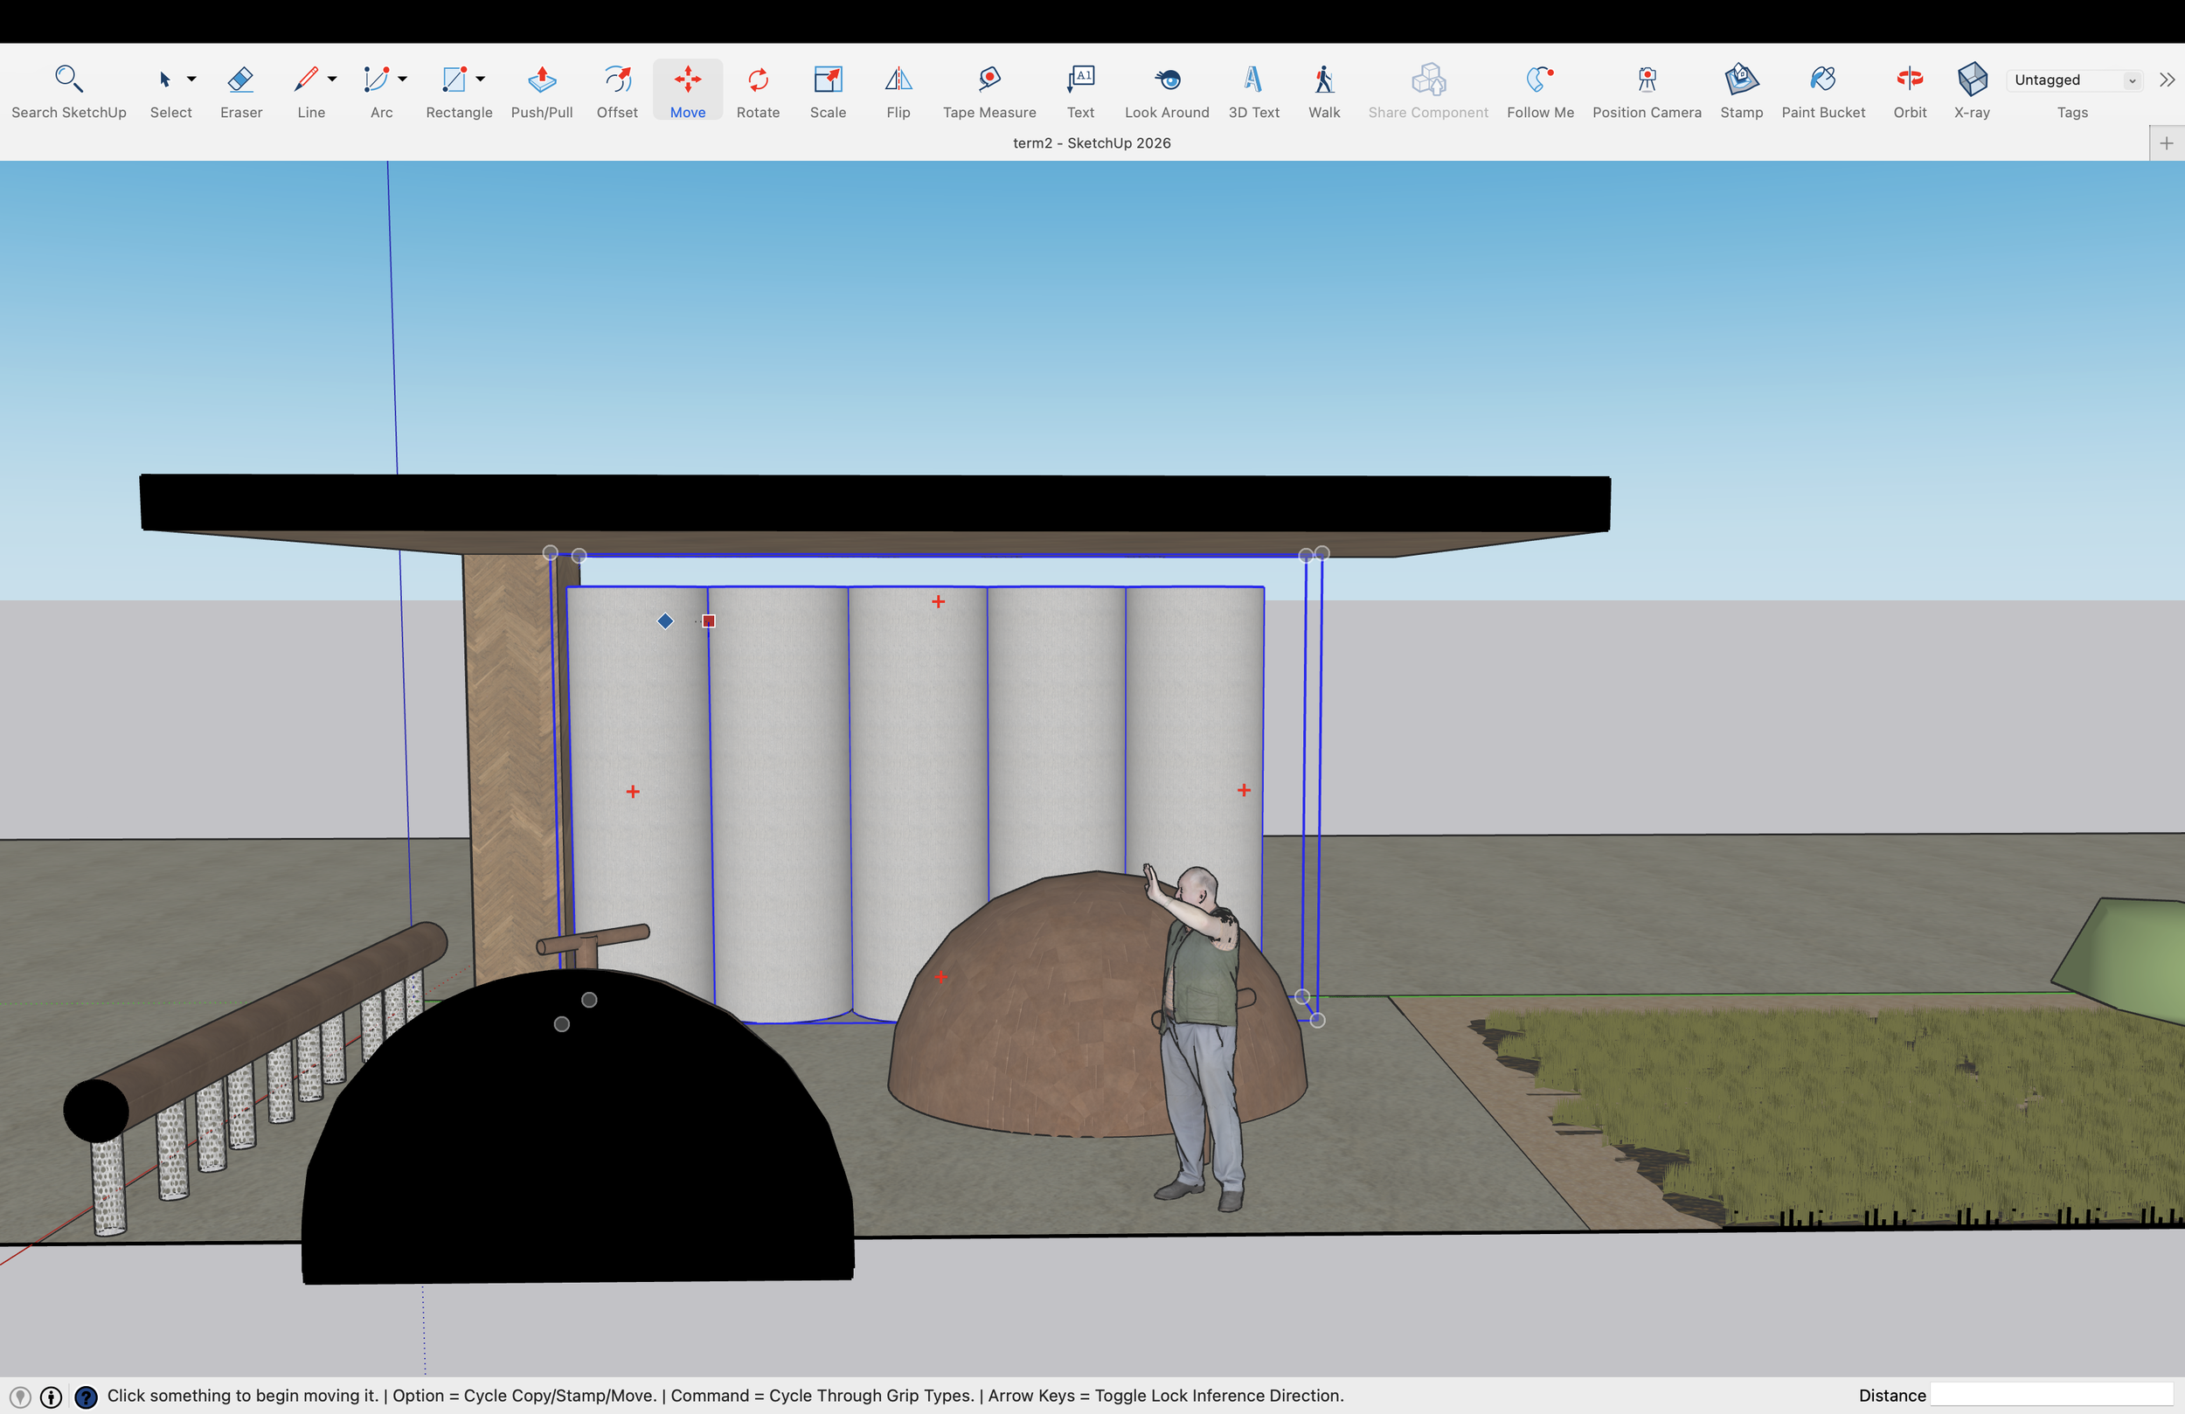Expand the Rectangle tool dropdown arrow

(x=480, y=79)
